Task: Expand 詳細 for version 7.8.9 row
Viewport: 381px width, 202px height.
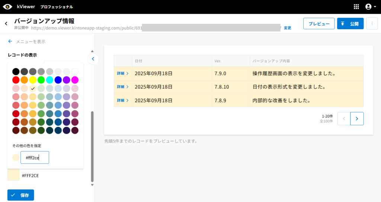Action: point(123,100)
